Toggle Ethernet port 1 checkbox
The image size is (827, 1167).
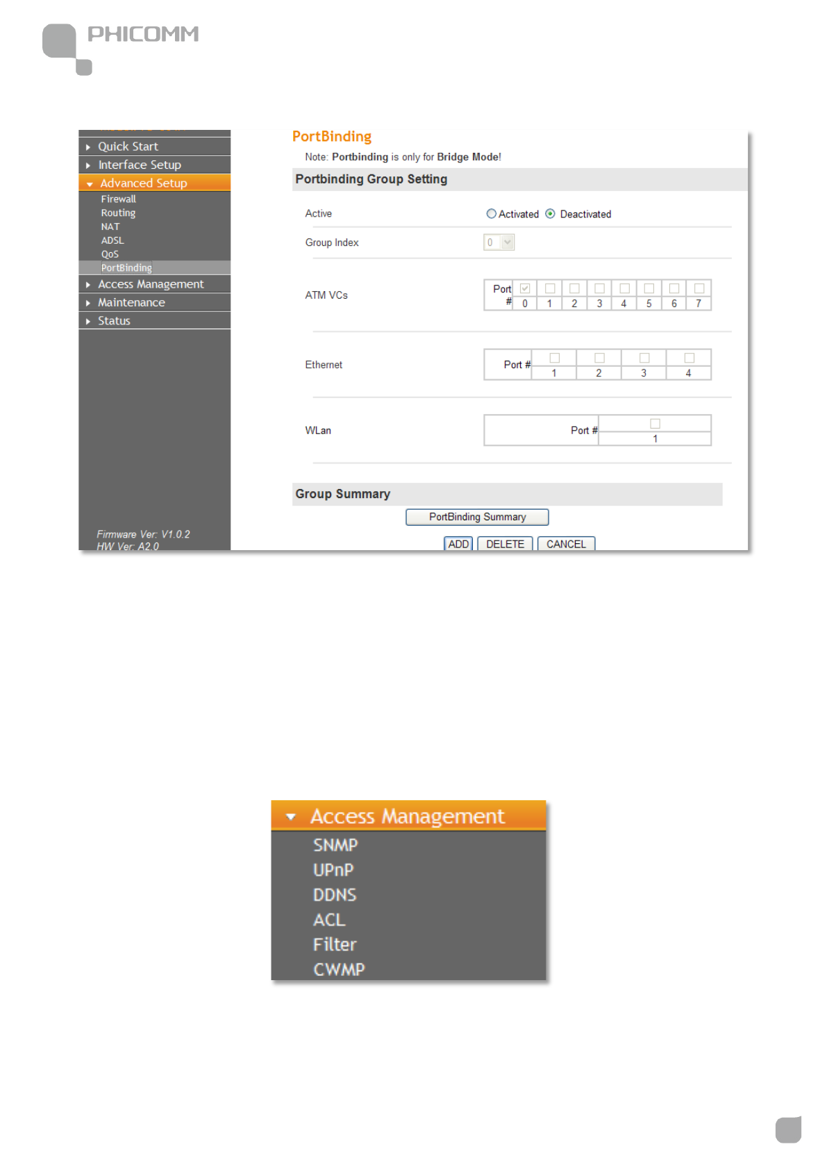555,358
